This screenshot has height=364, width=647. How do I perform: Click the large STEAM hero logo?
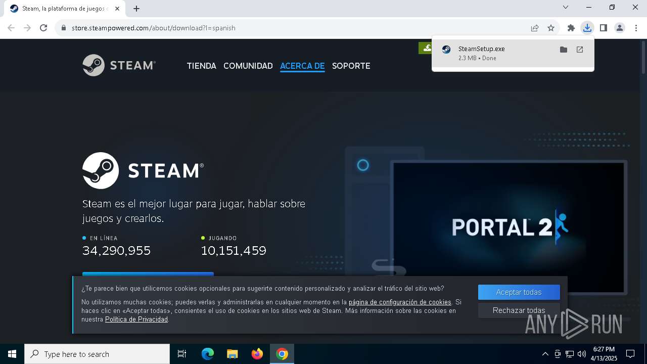click(143, 170)
